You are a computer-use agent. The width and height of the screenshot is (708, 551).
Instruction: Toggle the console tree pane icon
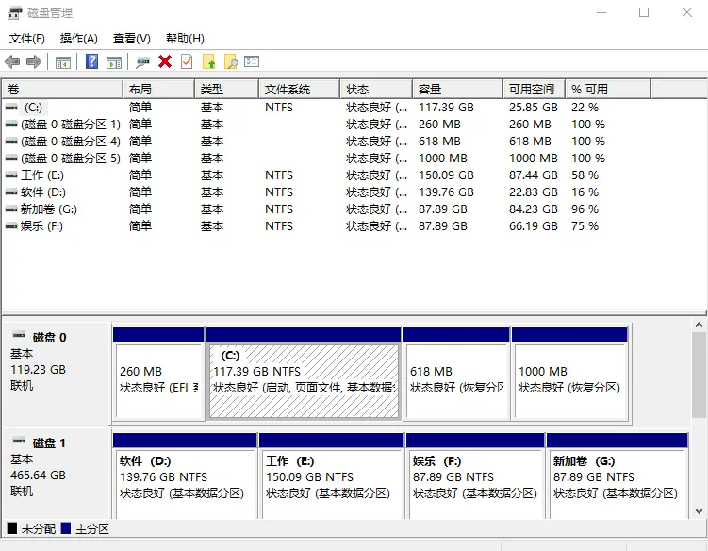(x=63, y=62)
